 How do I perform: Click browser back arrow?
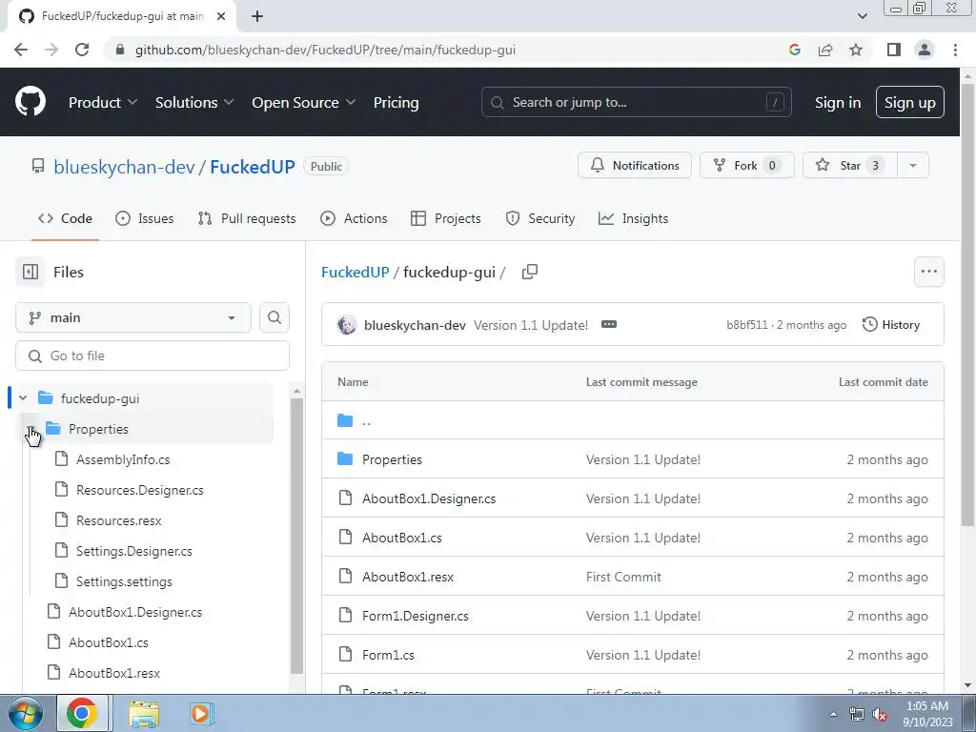[x=21, y=50]
